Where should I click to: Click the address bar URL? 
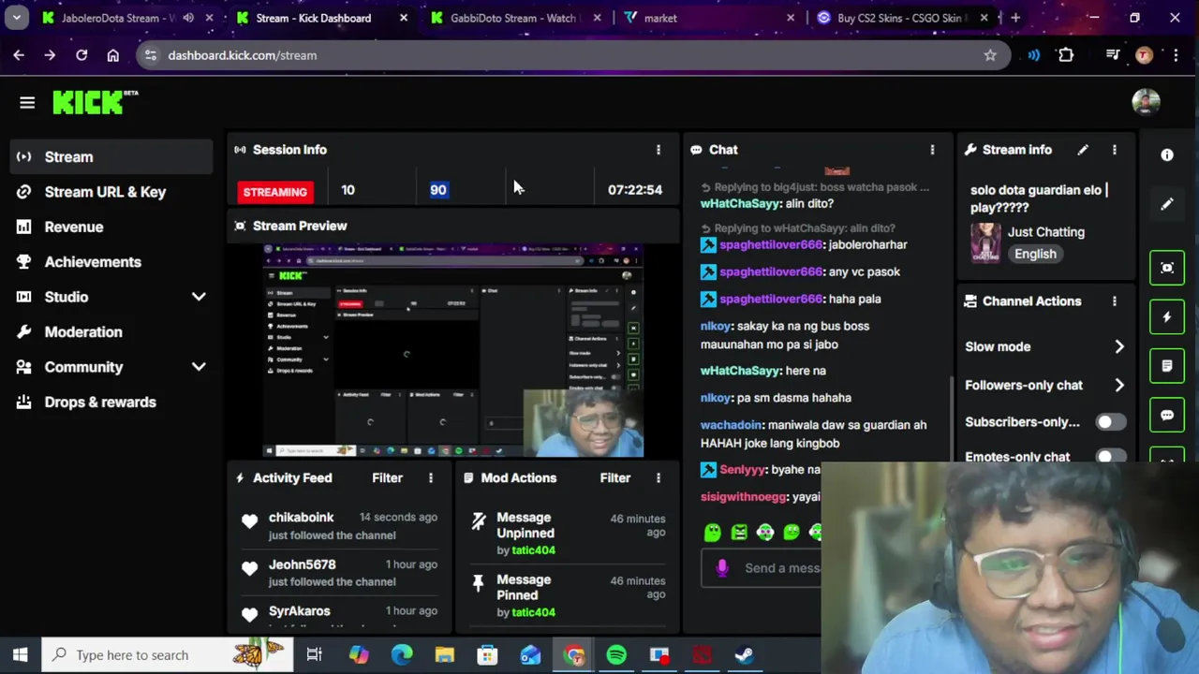[x=242, y=55]
